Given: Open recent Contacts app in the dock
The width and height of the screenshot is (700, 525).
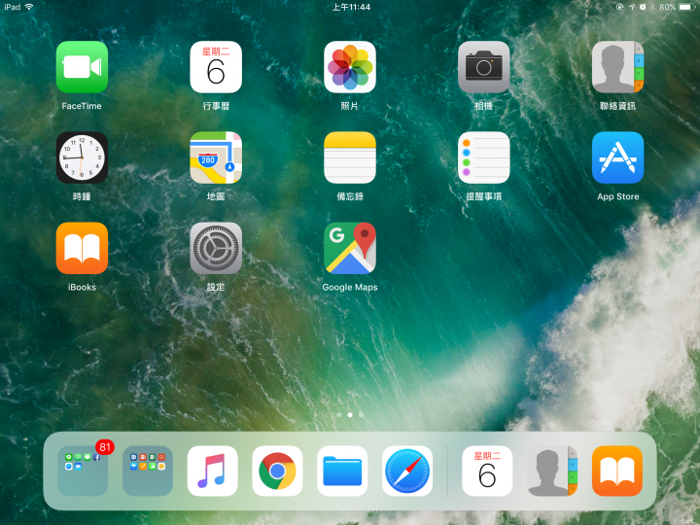Looking at the screenshot, I should click(552, 471).
